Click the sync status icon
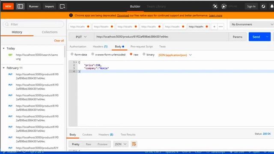 (x=223, y=6)
